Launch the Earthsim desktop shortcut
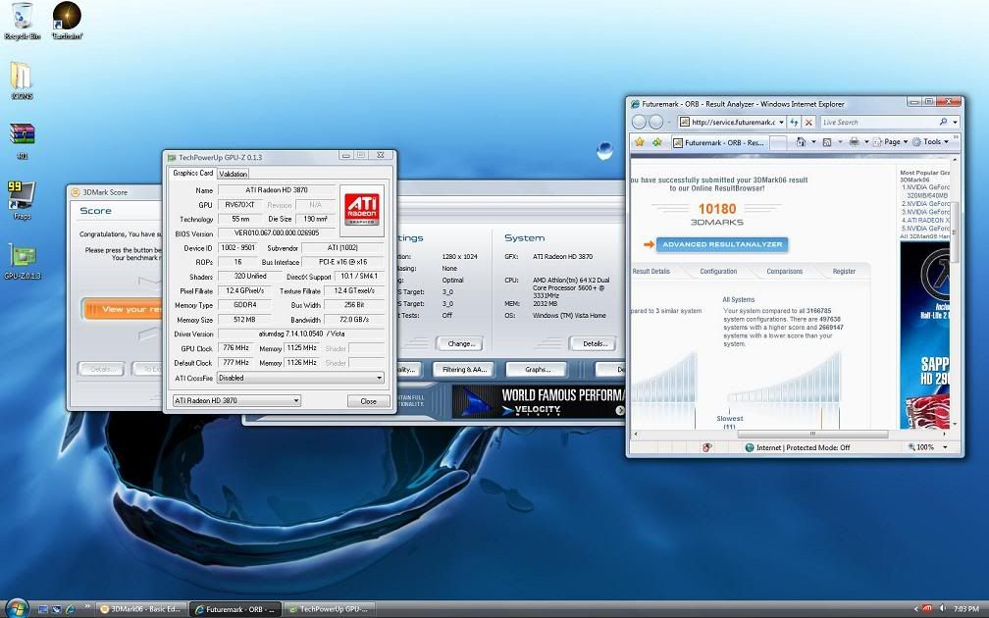 (x=67, y=21)
